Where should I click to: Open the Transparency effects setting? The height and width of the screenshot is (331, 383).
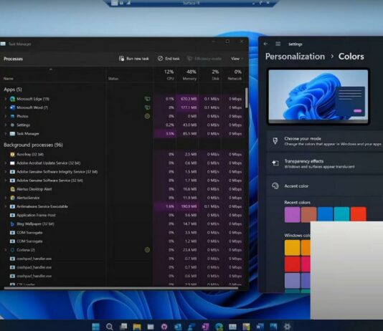(325, 163)
